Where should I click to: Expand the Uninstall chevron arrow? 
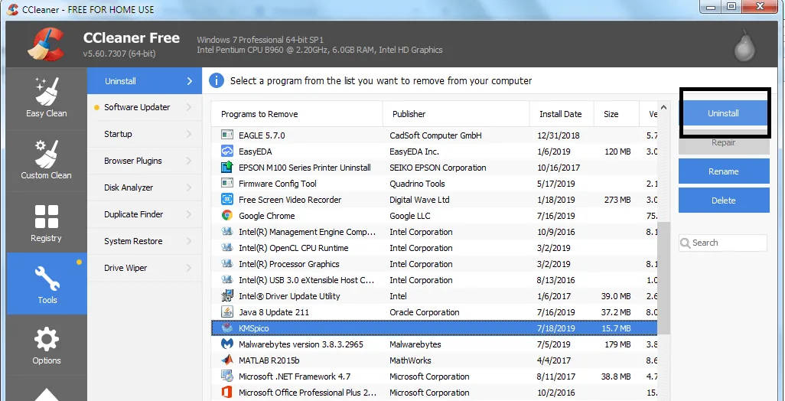190,81
